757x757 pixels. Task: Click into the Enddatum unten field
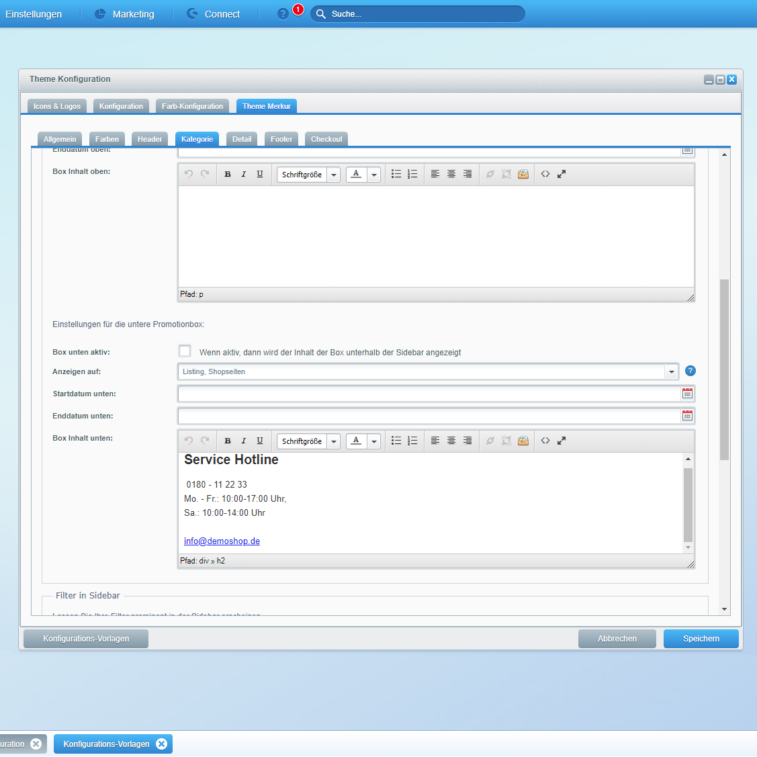[x=429, y=416]
